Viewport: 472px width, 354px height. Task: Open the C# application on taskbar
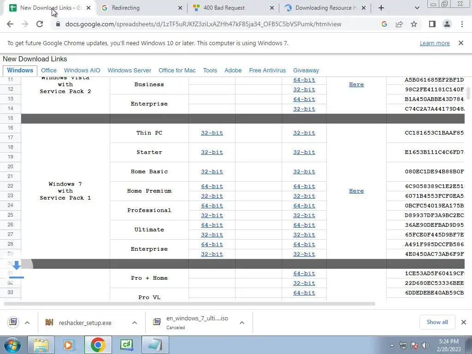[126, 345]
